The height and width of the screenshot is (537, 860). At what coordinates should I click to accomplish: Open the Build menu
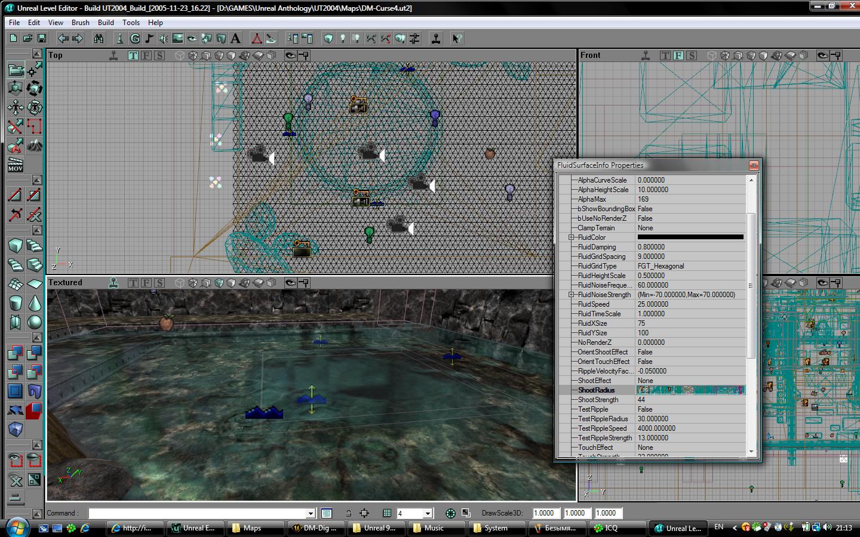pyautogui.click(x=106, y=23)
